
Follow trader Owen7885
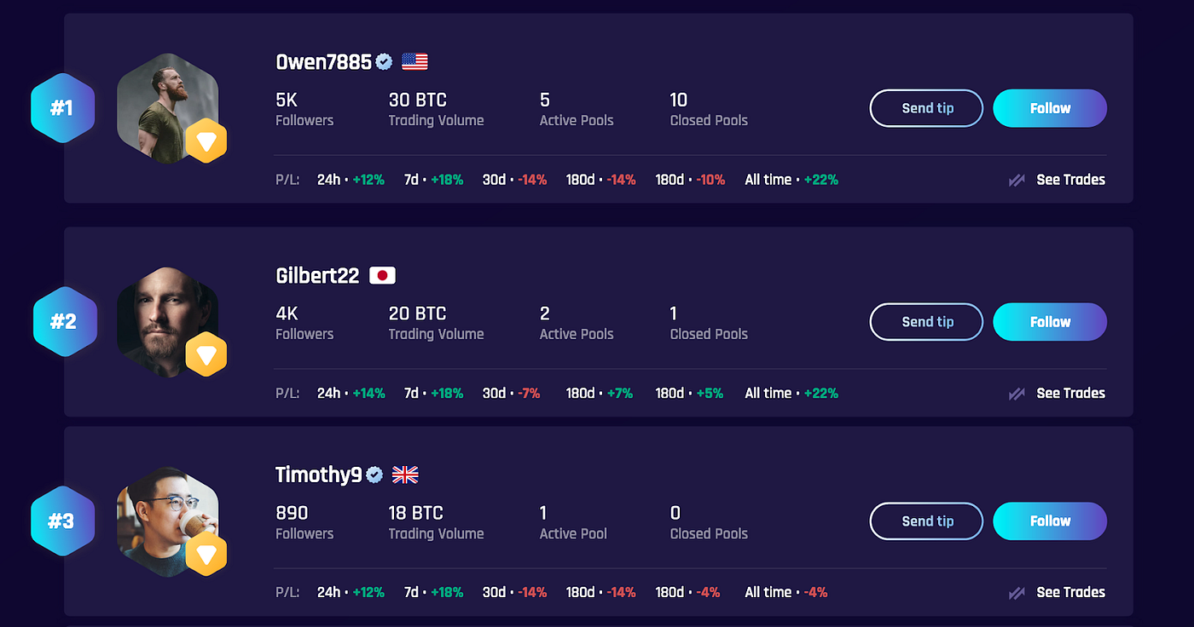1050,108
